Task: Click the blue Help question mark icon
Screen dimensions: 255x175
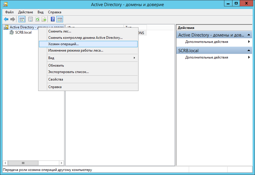Action: [x=53, y=19]
